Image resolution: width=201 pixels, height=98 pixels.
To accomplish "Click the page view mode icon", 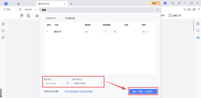I will click(x=20, y=9).
